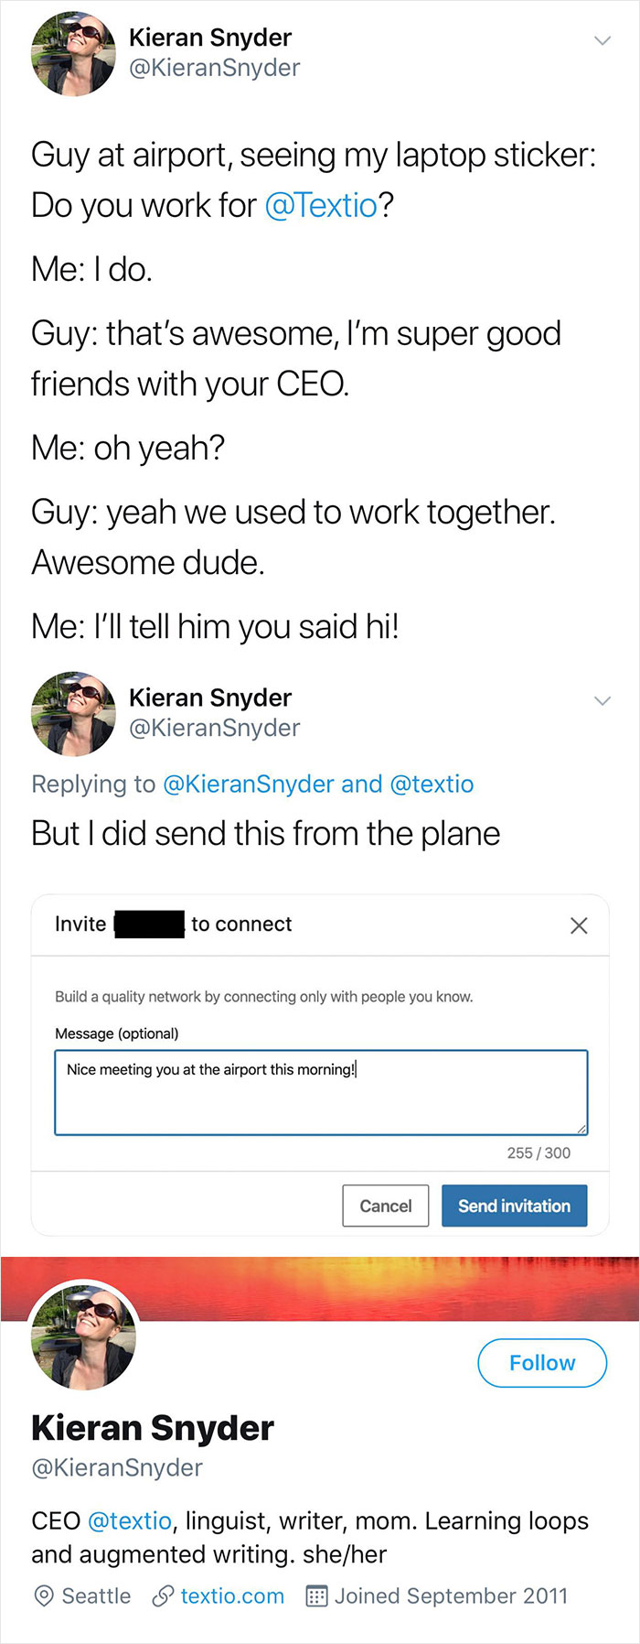The width and height of the screenshot is (640, 1644).
Task: Expand the options chevron on the first tweet
Action: tap(603, 40)
